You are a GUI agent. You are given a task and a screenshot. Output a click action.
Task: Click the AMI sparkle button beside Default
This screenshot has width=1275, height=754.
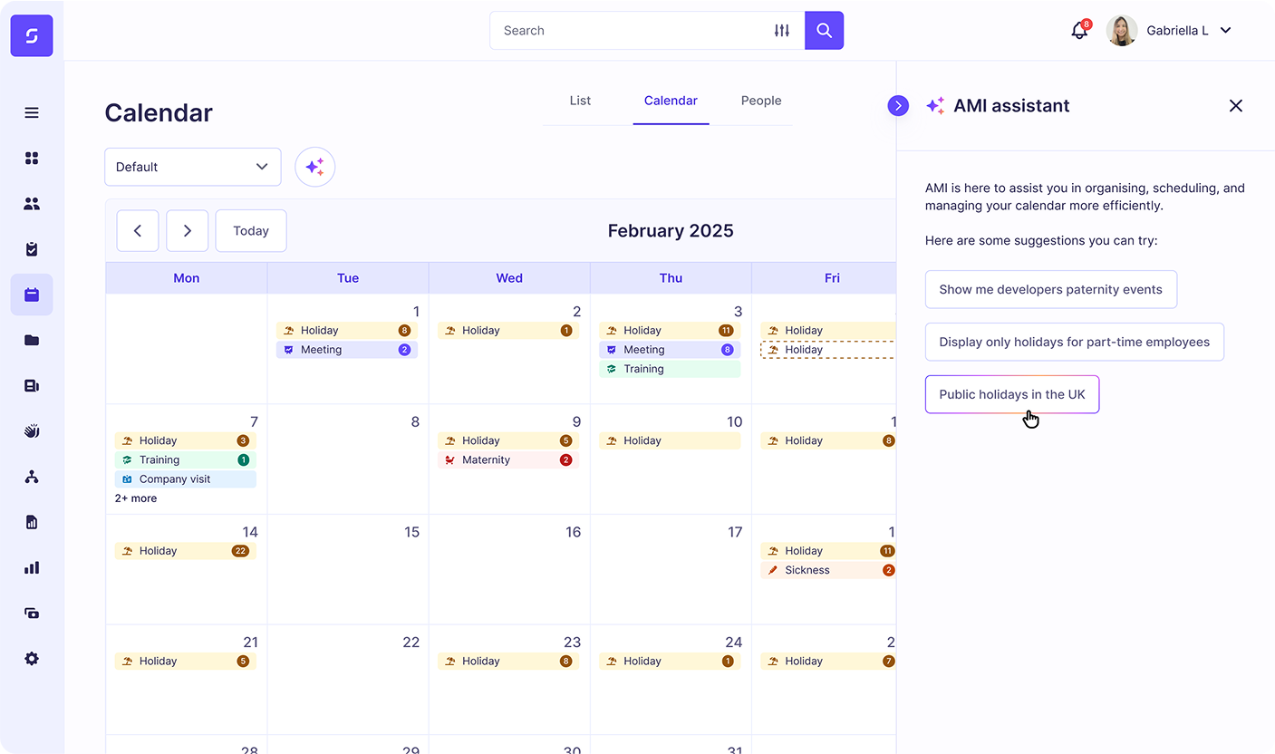pos(314,167)
